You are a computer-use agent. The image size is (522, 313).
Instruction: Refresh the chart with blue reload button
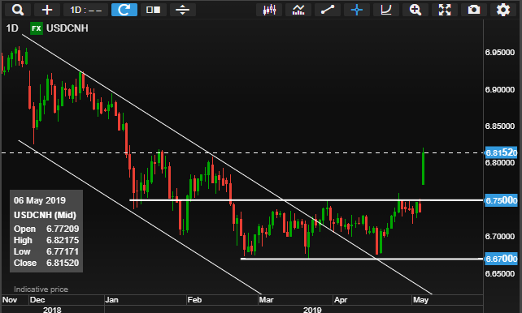click(x=124, y=10)
